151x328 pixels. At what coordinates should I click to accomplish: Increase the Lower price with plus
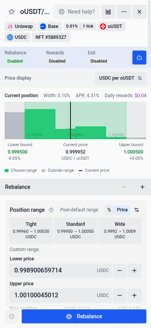coord(134,270)
